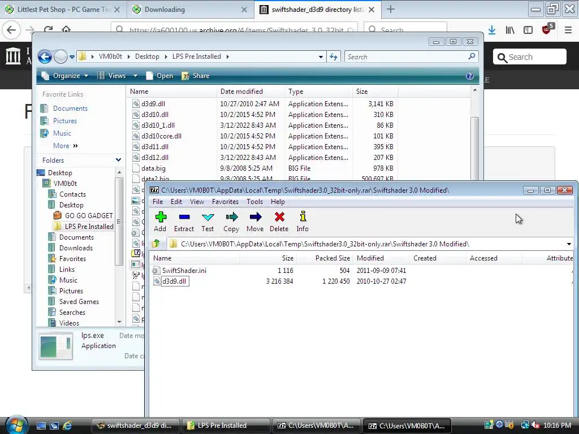Click the Explorer back arrow button
Screen dimensions: 579x434
(x=45, y=57)
